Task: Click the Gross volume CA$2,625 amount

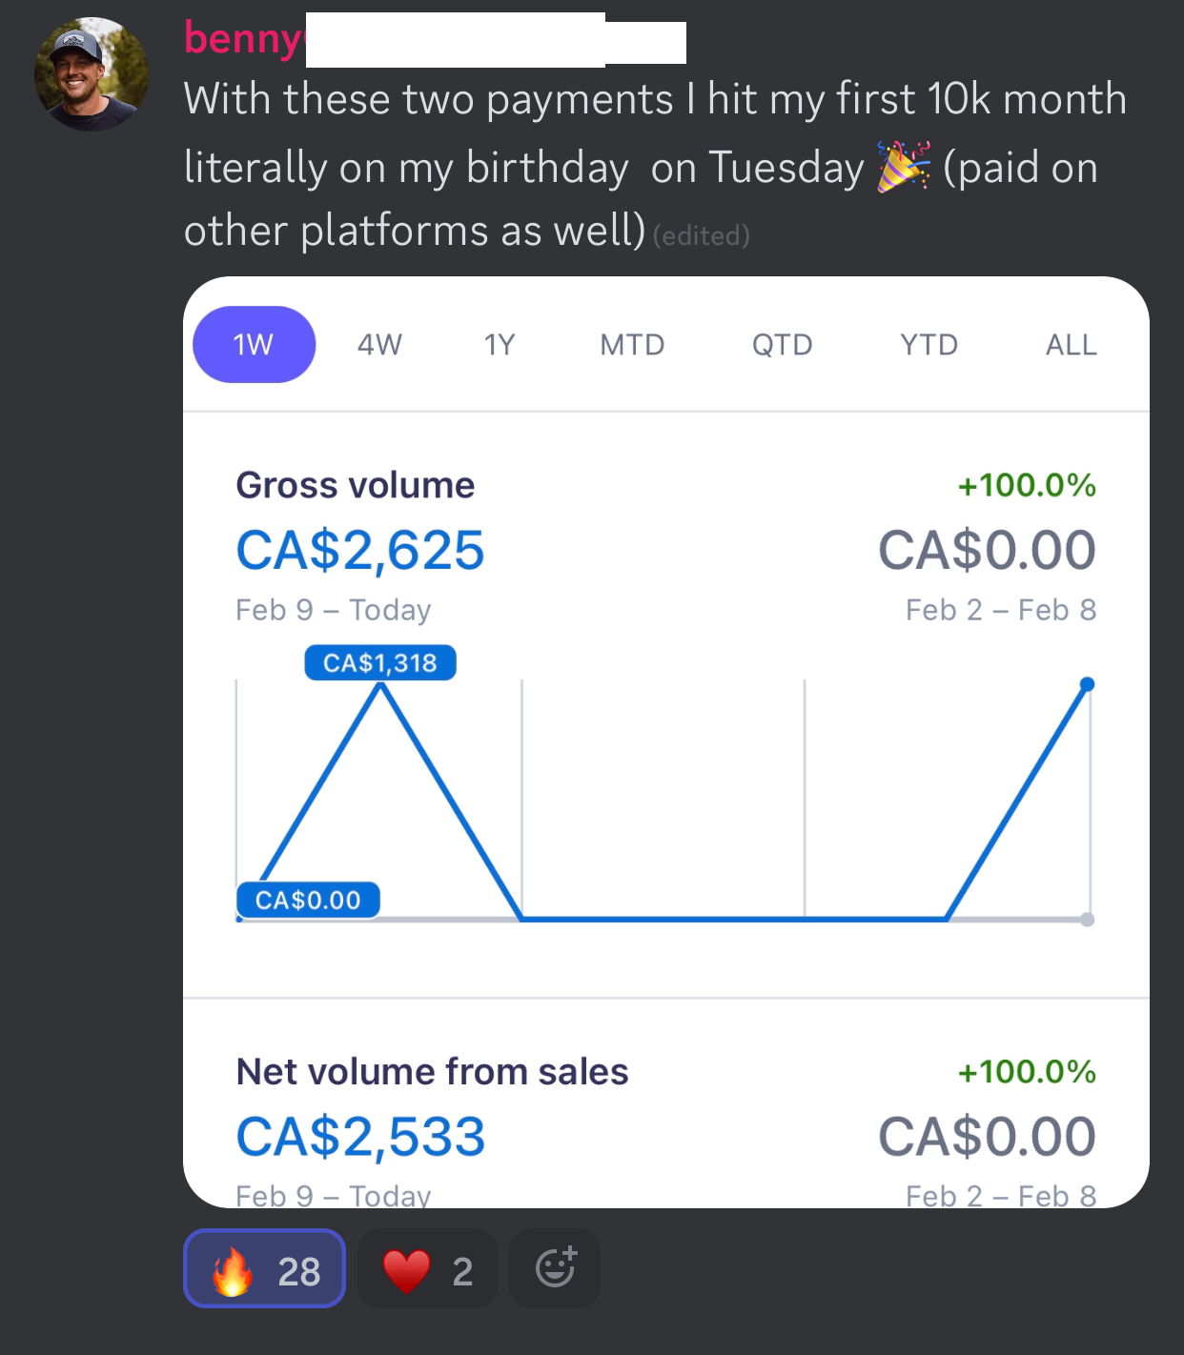Action: coord(360,550)
